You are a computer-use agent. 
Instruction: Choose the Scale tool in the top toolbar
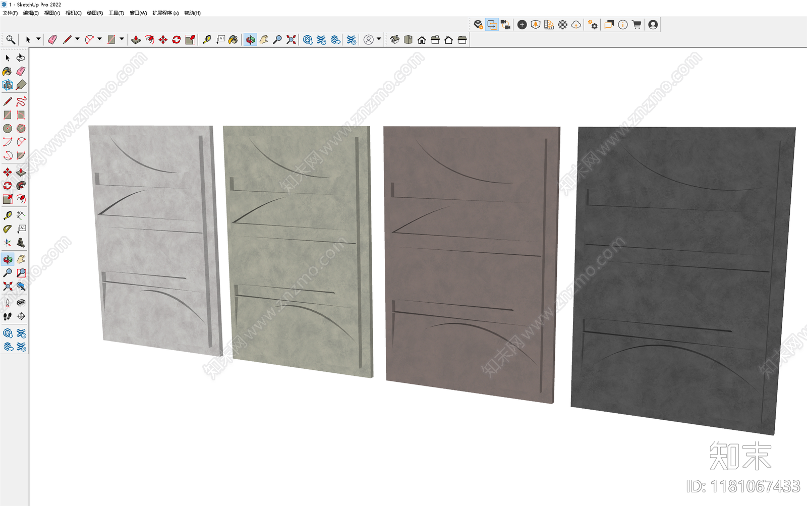(x=190, y=39)
